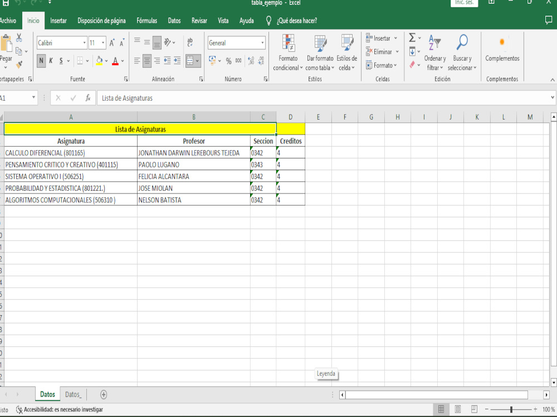Click the insert function fx icon

88,98
